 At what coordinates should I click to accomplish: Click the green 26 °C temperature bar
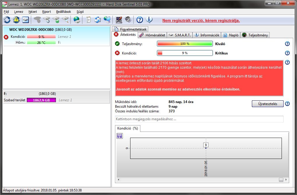(41, 42)
